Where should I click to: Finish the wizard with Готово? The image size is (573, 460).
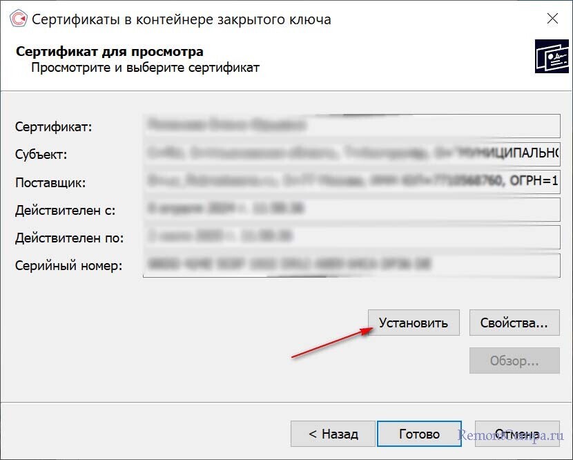coord(419,434)
